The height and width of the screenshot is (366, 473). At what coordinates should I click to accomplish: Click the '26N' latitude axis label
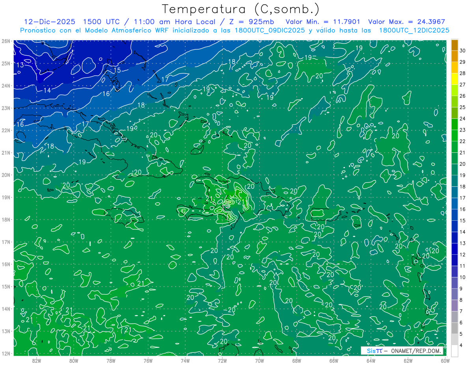pyautogui.click(x=6, y=41)
